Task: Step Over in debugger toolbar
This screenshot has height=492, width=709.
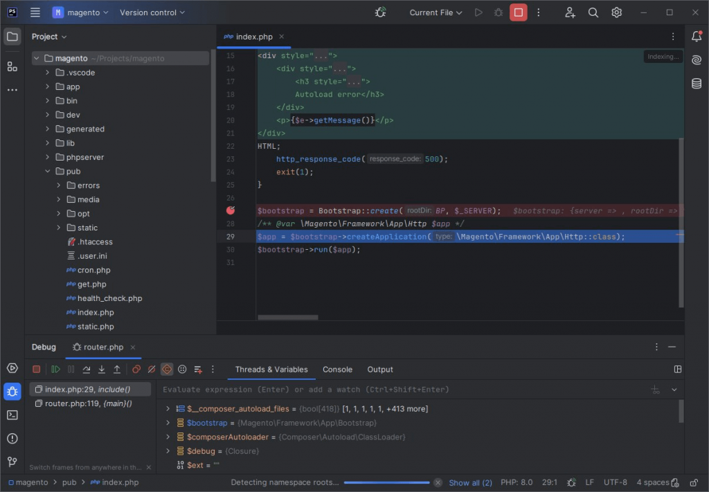Action: [86, 369]
